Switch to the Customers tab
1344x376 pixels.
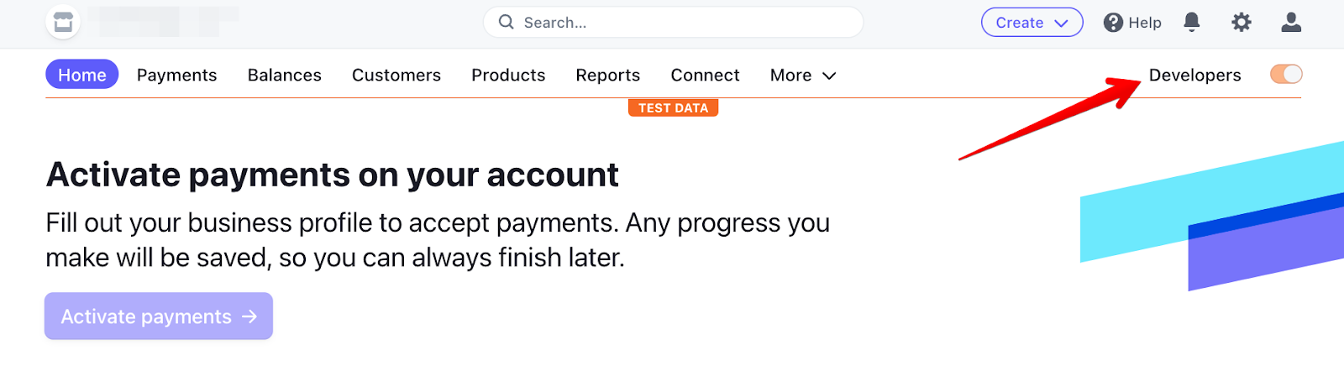click(396, 75)
